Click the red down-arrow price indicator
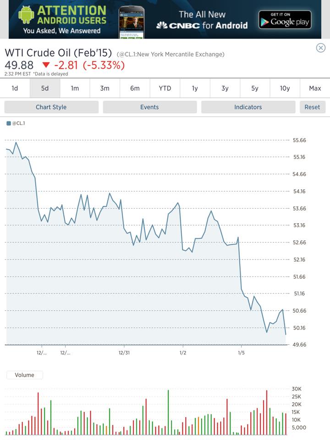The height and width of the screenshot is (440, 330). click(45, 65)
